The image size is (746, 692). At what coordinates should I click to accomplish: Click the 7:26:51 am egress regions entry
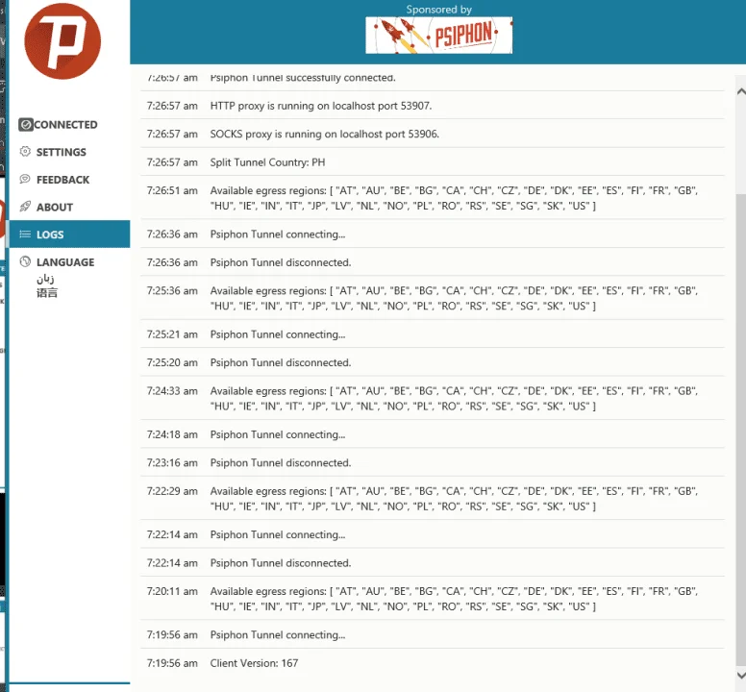432,198
